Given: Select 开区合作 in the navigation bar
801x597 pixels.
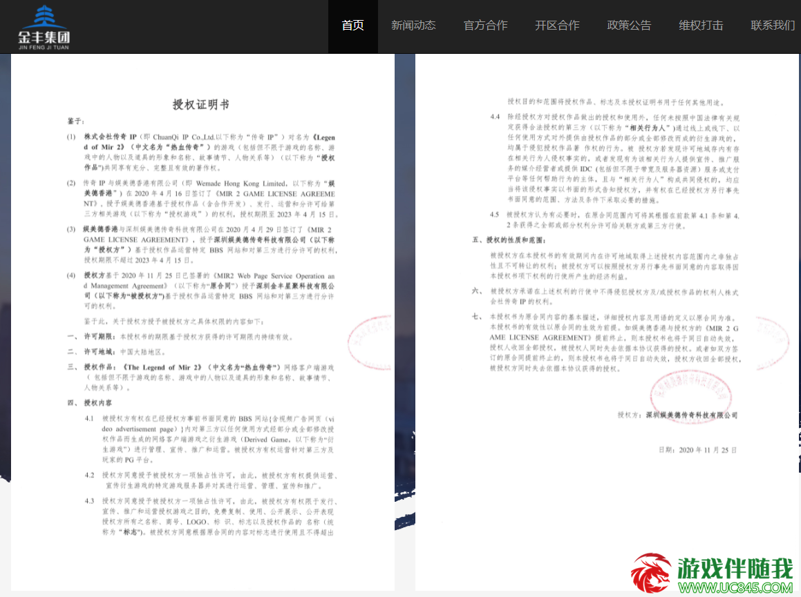Looking at the screenshot, I should point(557,26).
